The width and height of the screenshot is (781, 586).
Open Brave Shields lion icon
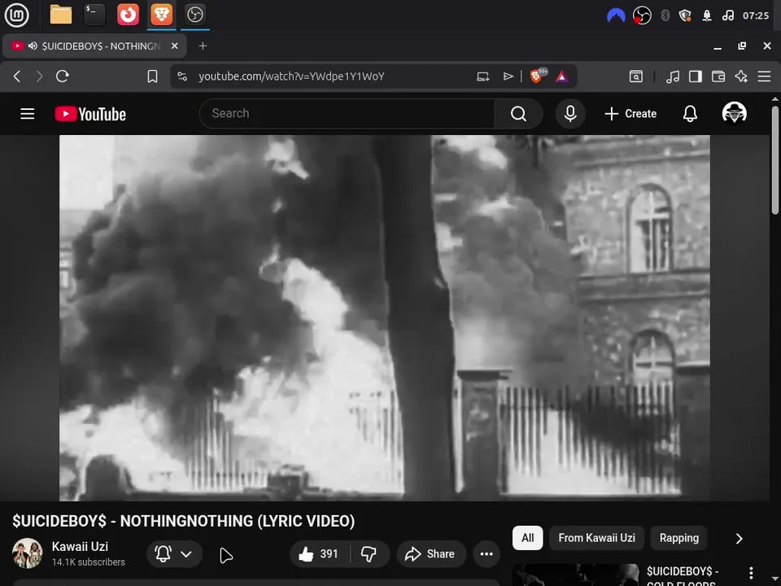[538, 76]
